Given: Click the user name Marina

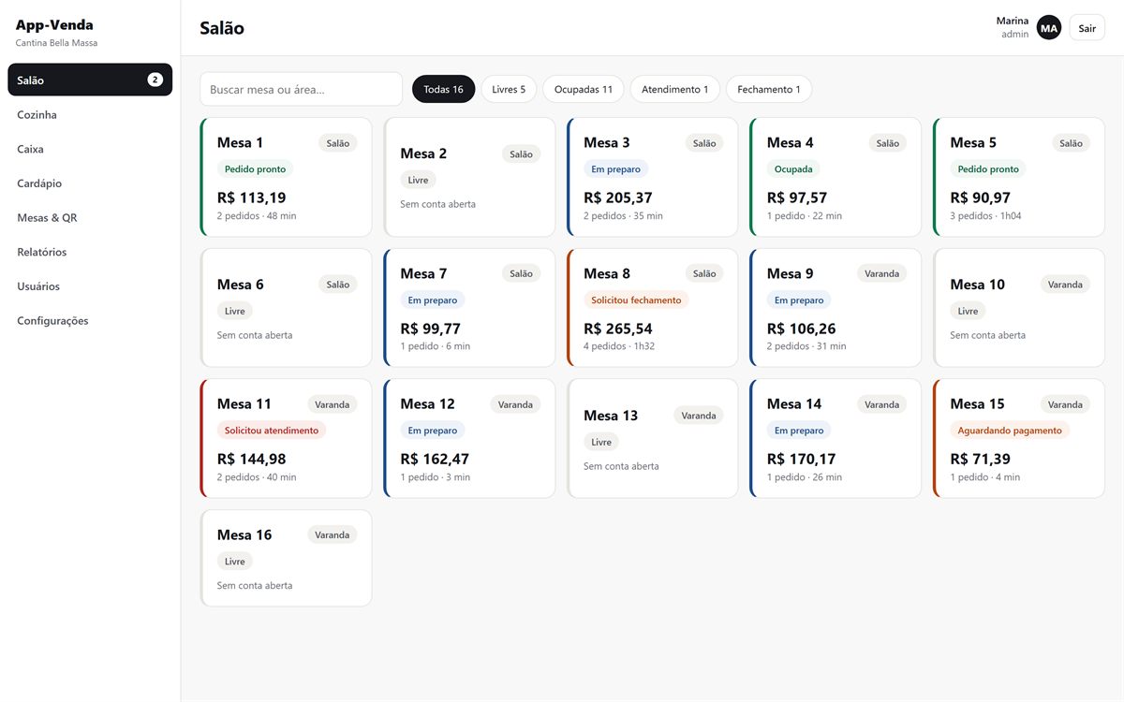Looking at the screenshot, I should [x=1013, y=21].
